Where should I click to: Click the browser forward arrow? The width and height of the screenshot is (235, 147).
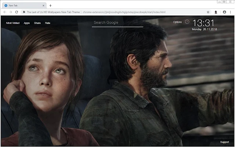click(11, 12)
